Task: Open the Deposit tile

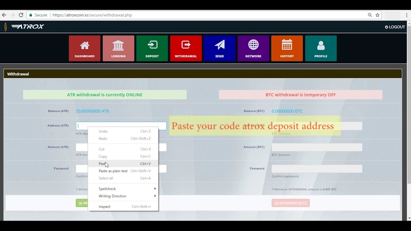Action: 152,48
